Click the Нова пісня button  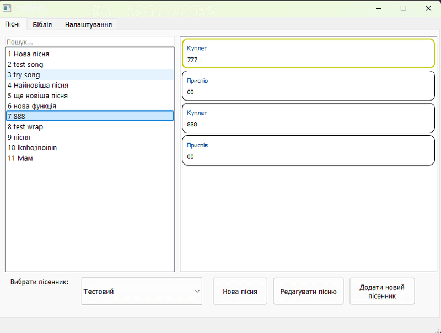240,291
